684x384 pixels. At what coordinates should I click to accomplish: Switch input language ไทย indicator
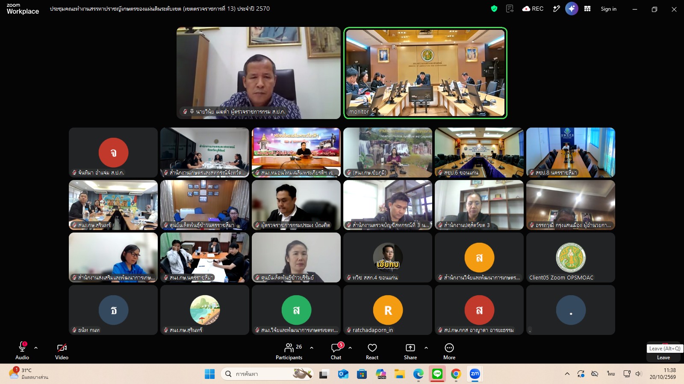click(x=611, y=374)
